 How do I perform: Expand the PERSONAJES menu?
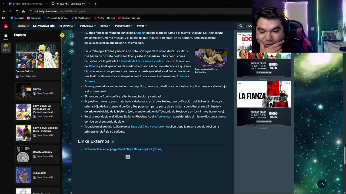[124, 26]
